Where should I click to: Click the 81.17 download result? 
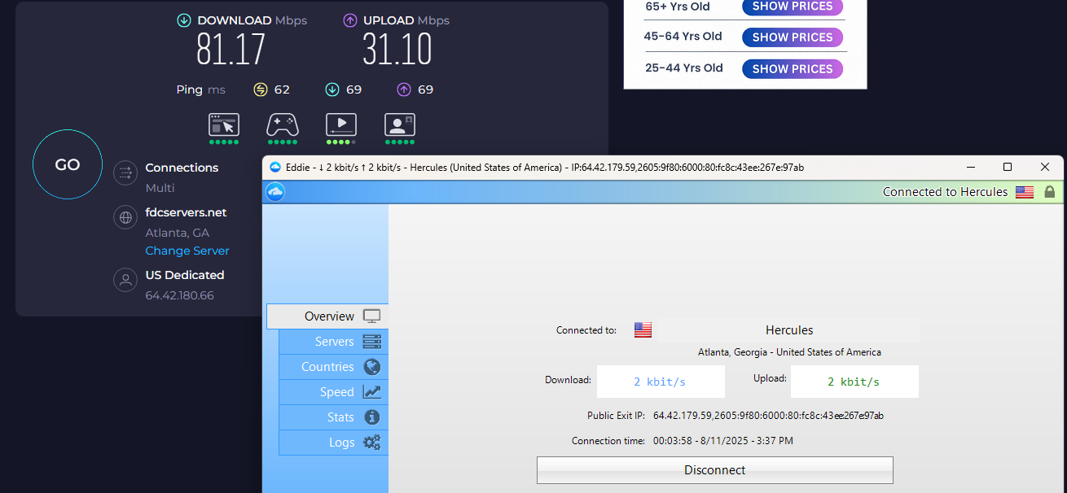coord(231,50)
